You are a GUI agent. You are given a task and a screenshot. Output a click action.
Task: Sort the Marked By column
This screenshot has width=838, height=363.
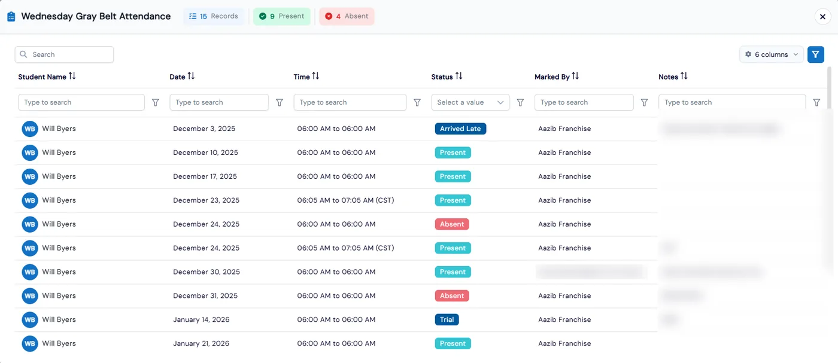[x=575, y=77]
